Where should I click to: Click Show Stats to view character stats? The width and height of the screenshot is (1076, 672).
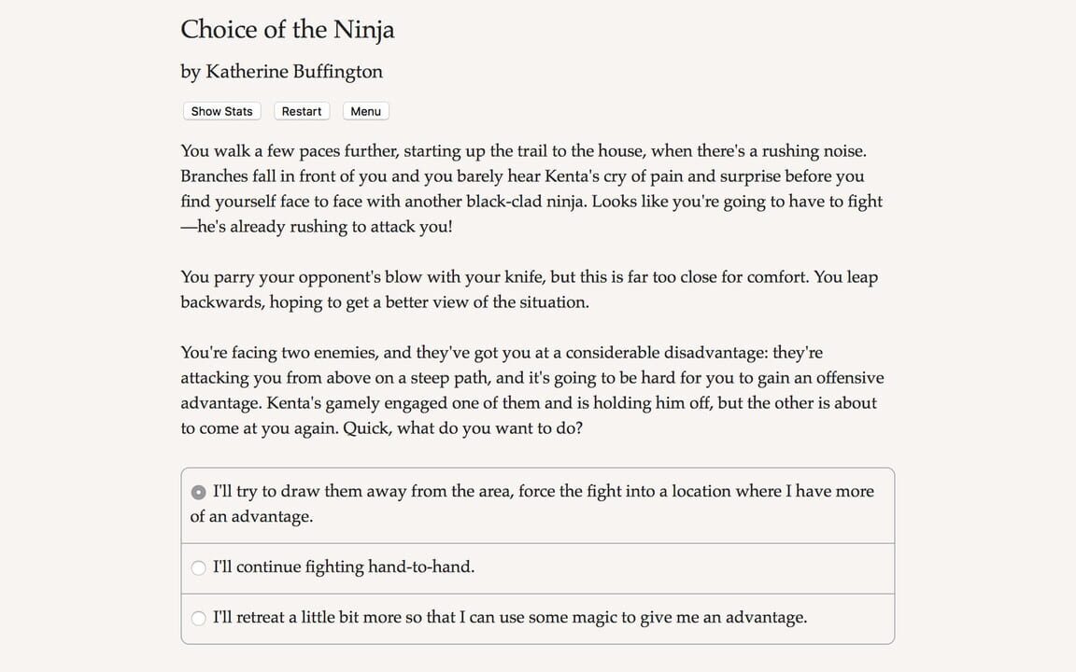pyautogui.click(x=221, y=111)
